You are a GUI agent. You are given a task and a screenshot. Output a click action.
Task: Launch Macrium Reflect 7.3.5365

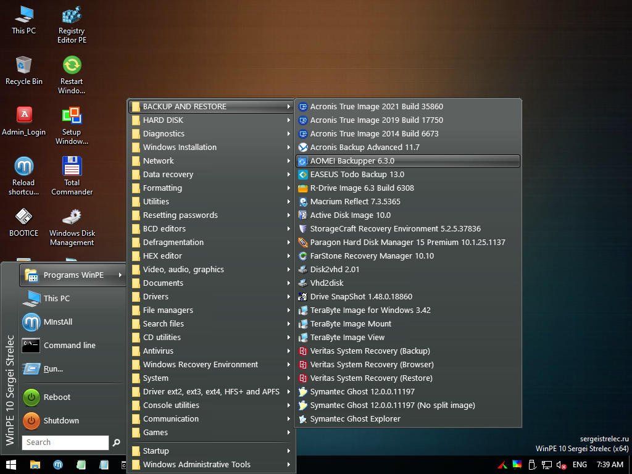pos(408,202)
